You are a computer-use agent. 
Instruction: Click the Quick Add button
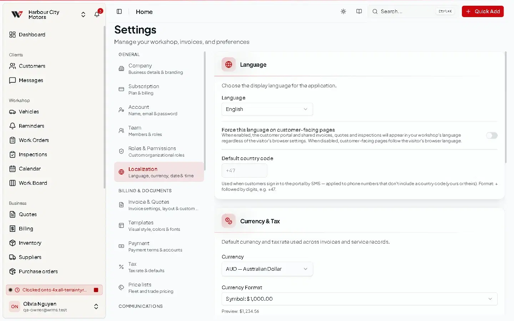483,11
